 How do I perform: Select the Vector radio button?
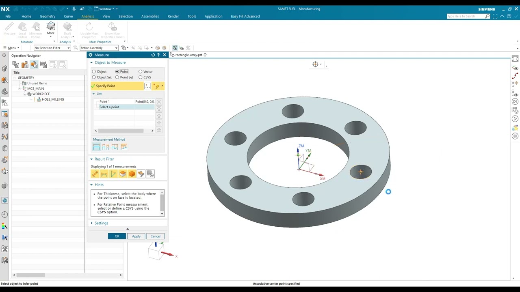pyautogui.click(x=141, y=72)
